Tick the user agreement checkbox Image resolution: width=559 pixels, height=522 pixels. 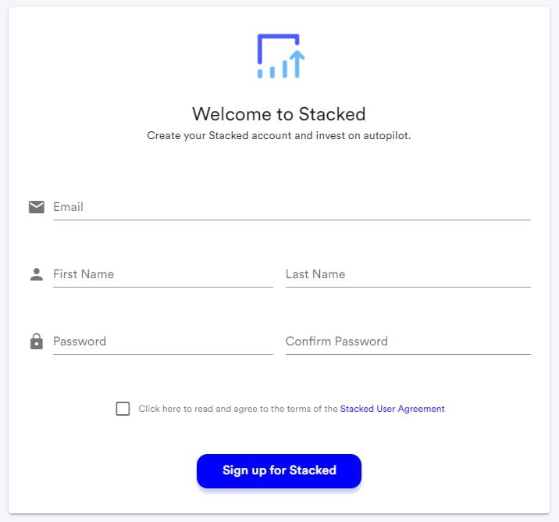point(123,409)
